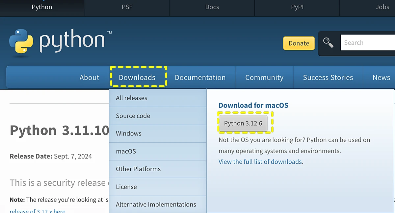Choose Windows in the Downloads menu
Viewport: 395px width, 213px height.
pos(158,133)
